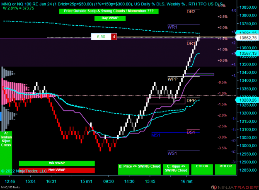Image resolution: width=259 pixels, height=190 pixels.
Task: Click the 15:45 time axis label
Action: point(150,181)
